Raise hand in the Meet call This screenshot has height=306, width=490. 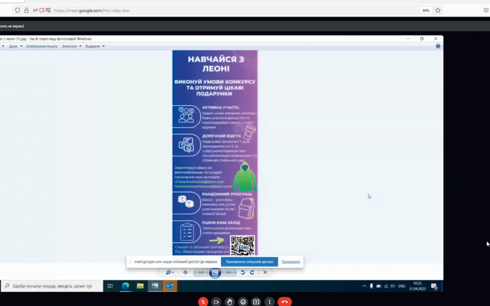(229, 302)
